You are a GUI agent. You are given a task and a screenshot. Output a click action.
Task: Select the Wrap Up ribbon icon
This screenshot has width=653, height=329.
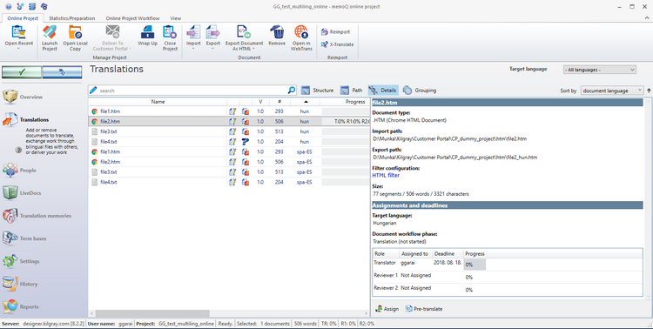[x=147, y=32]
